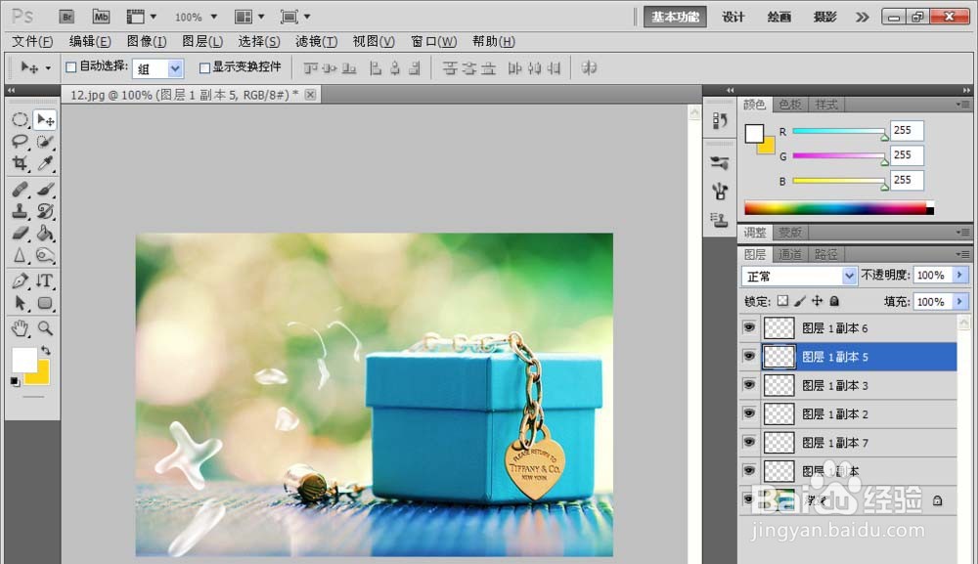Screen dimensions: 978x564
Task: Launch Mini Bridge from top bar
Action: point(101,17)
